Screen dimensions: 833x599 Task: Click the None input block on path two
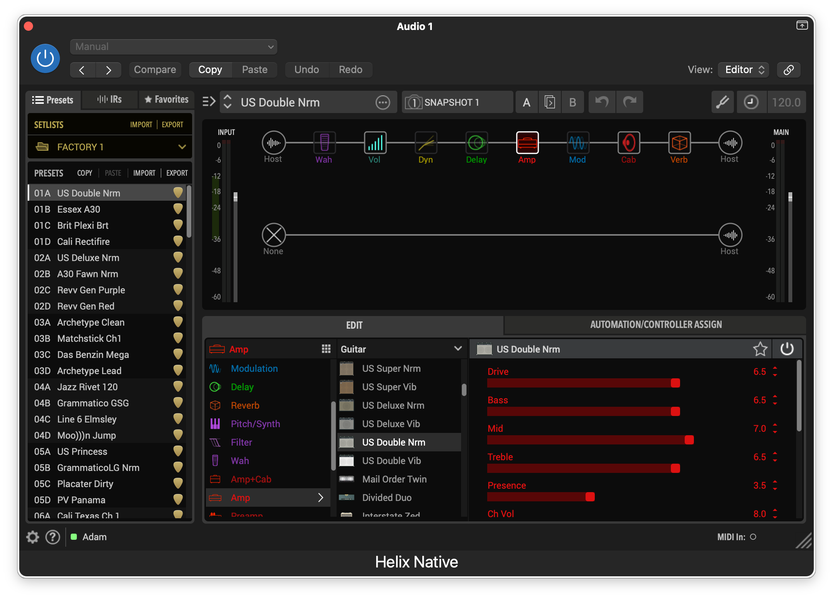[x=274, y=235]
